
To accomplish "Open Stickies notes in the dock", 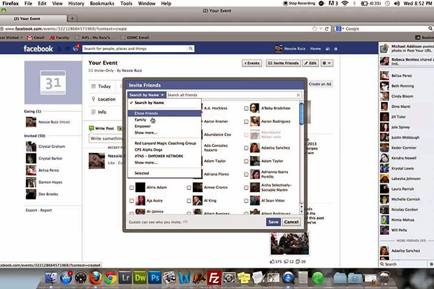I will click(244, 278).
